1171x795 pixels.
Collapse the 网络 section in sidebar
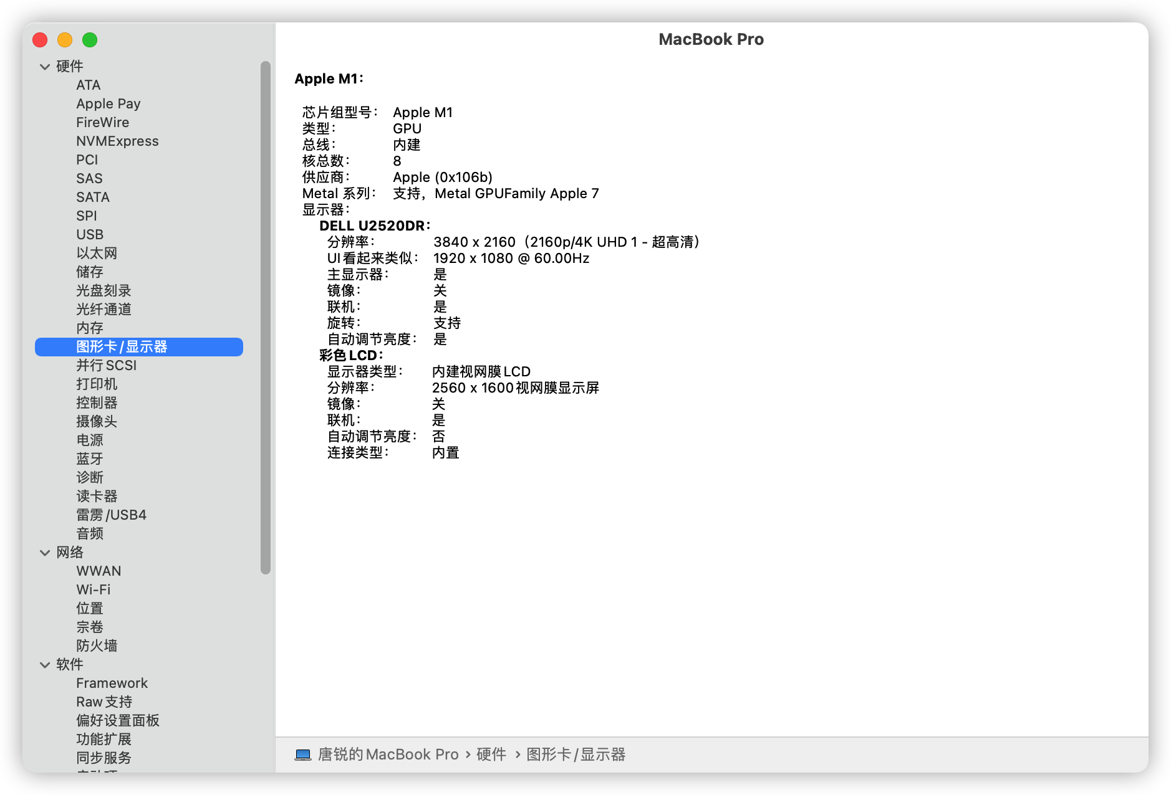click(45, 553)
